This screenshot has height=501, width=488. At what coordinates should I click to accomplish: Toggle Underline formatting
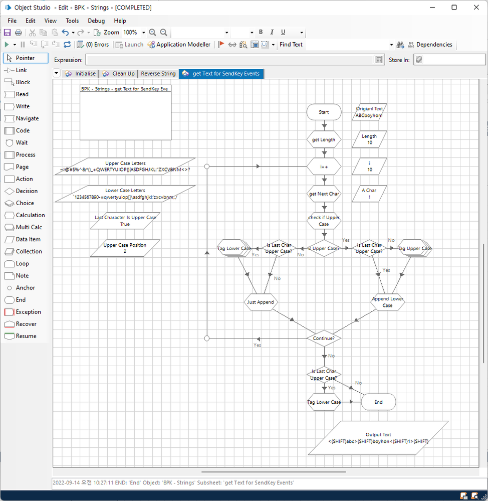click(283, 33)
